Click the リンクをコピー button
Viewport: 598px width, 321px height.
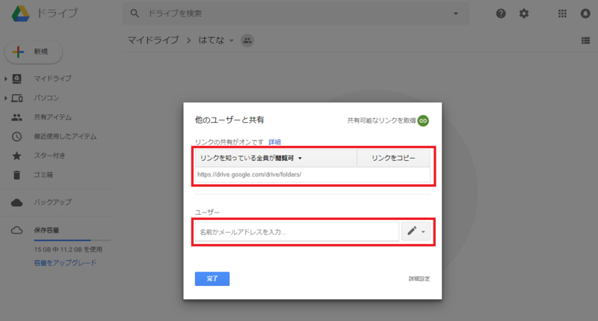click(x=393, y=158)
